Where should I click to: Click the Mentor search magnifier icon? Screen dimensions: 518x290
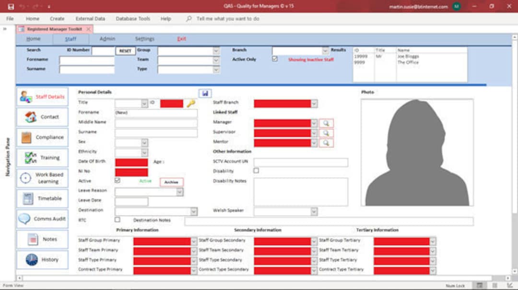327,143
